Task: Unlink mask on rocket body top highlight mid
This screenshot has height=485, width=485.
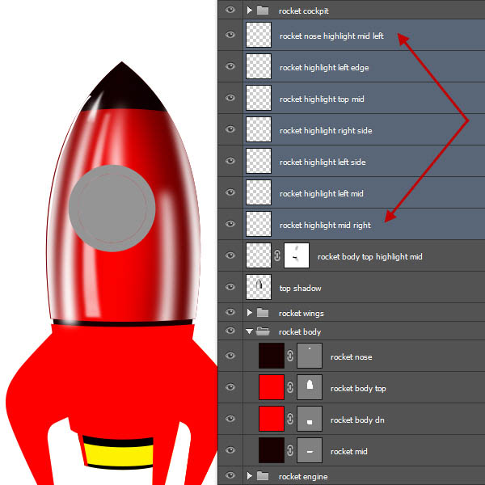Action: tap(277, 256)
